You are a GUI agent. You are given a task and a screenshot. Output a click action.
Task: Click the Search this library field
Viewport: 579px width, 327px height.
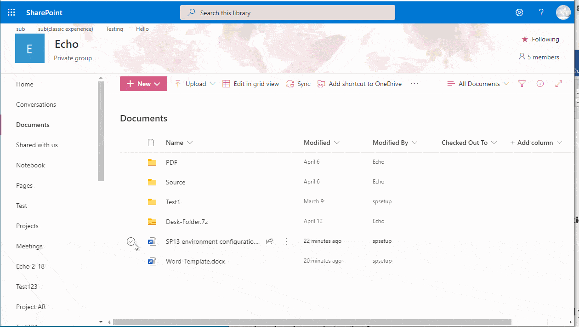288,13
